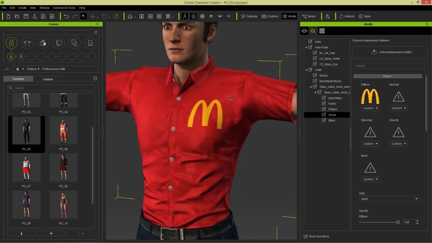The width and height of the screenshot is (432, 243).
Task: Collapse the Decal 1 section
Action: (355, 76)
